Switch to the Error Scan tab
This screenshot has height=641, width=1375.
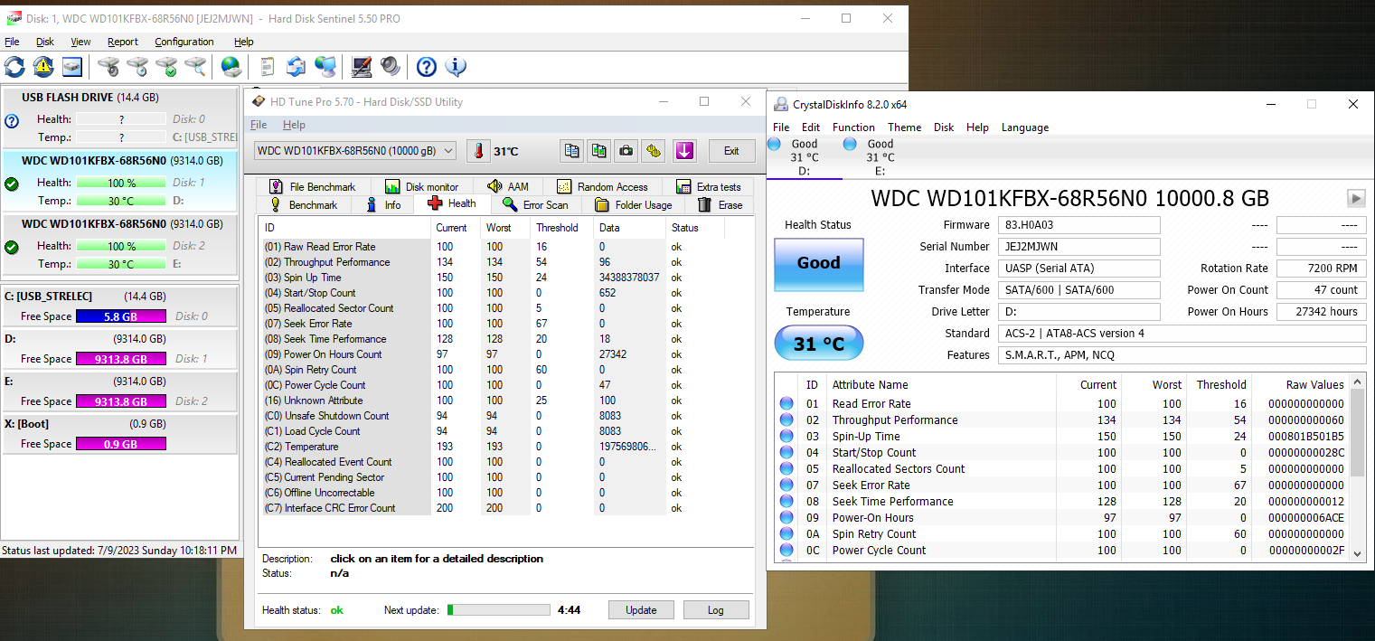[x=535, y=204]
